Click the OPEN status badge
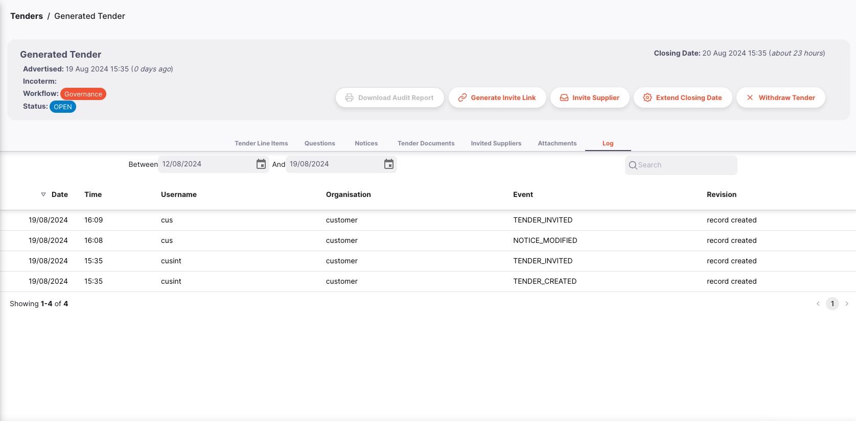Screen dimensions: 856x421 click(63, 107)
